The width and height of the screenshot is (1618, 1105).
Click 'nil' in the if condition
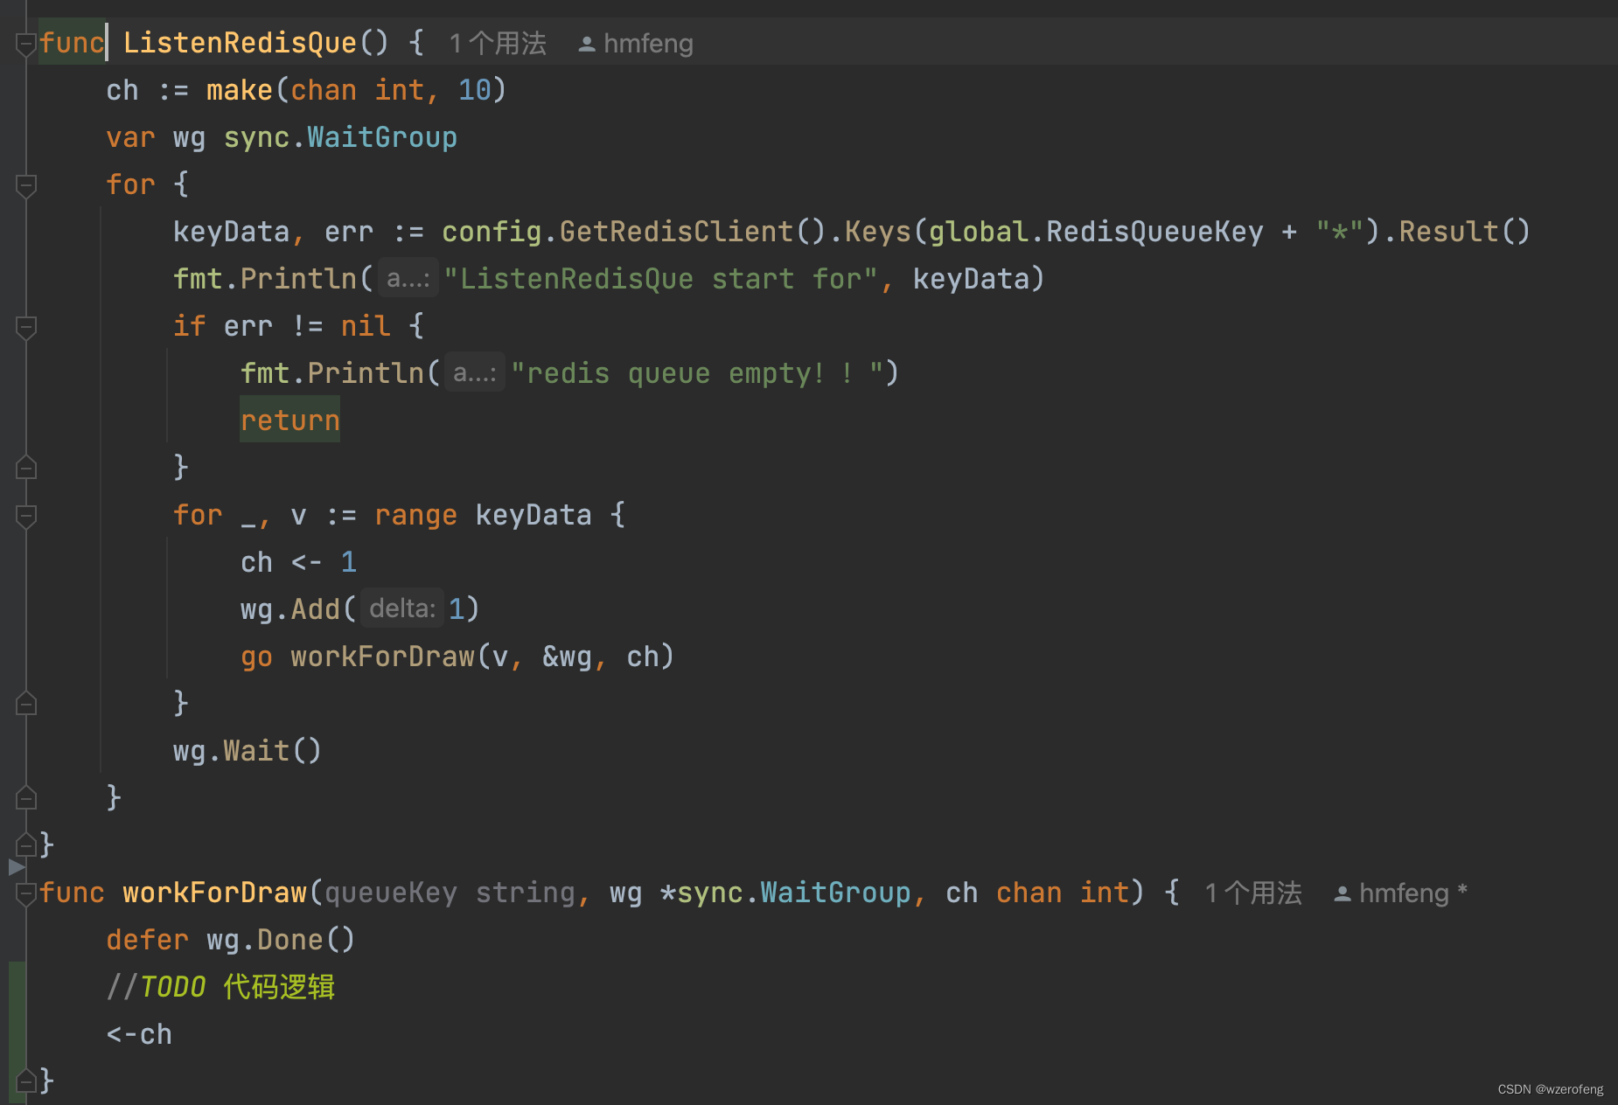(x=365, y=327)
